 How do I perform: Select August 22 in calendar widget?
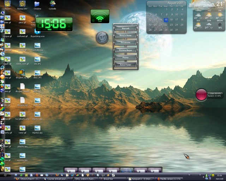(166, 25)
